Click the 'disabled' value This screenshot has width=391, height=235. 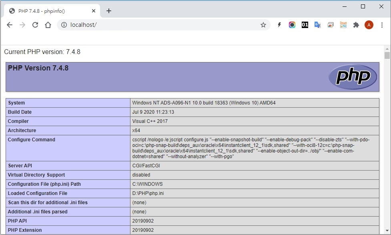[141, 175]
